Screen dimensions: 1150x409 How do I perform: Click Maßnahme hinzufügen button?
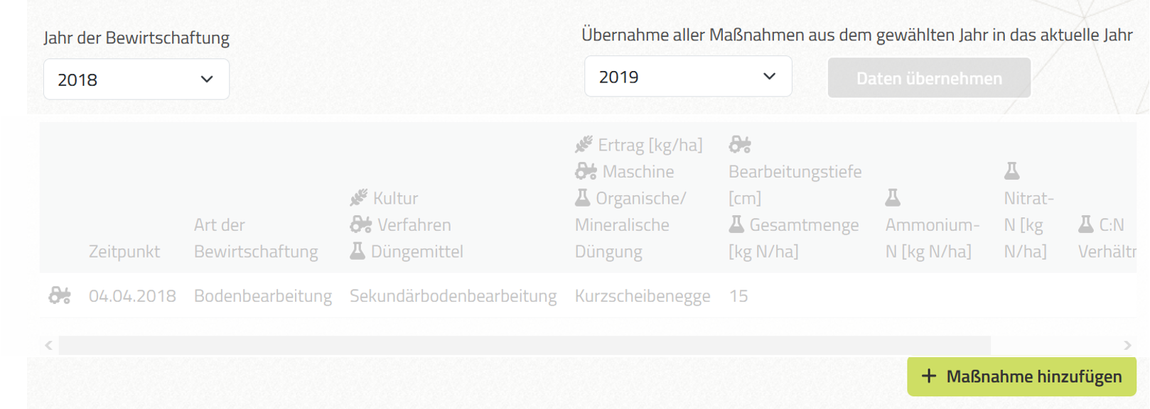coord(1021,376)
